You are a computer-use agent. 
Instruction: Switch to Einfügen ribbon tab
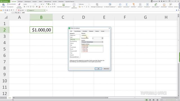[x=20, y=2]
